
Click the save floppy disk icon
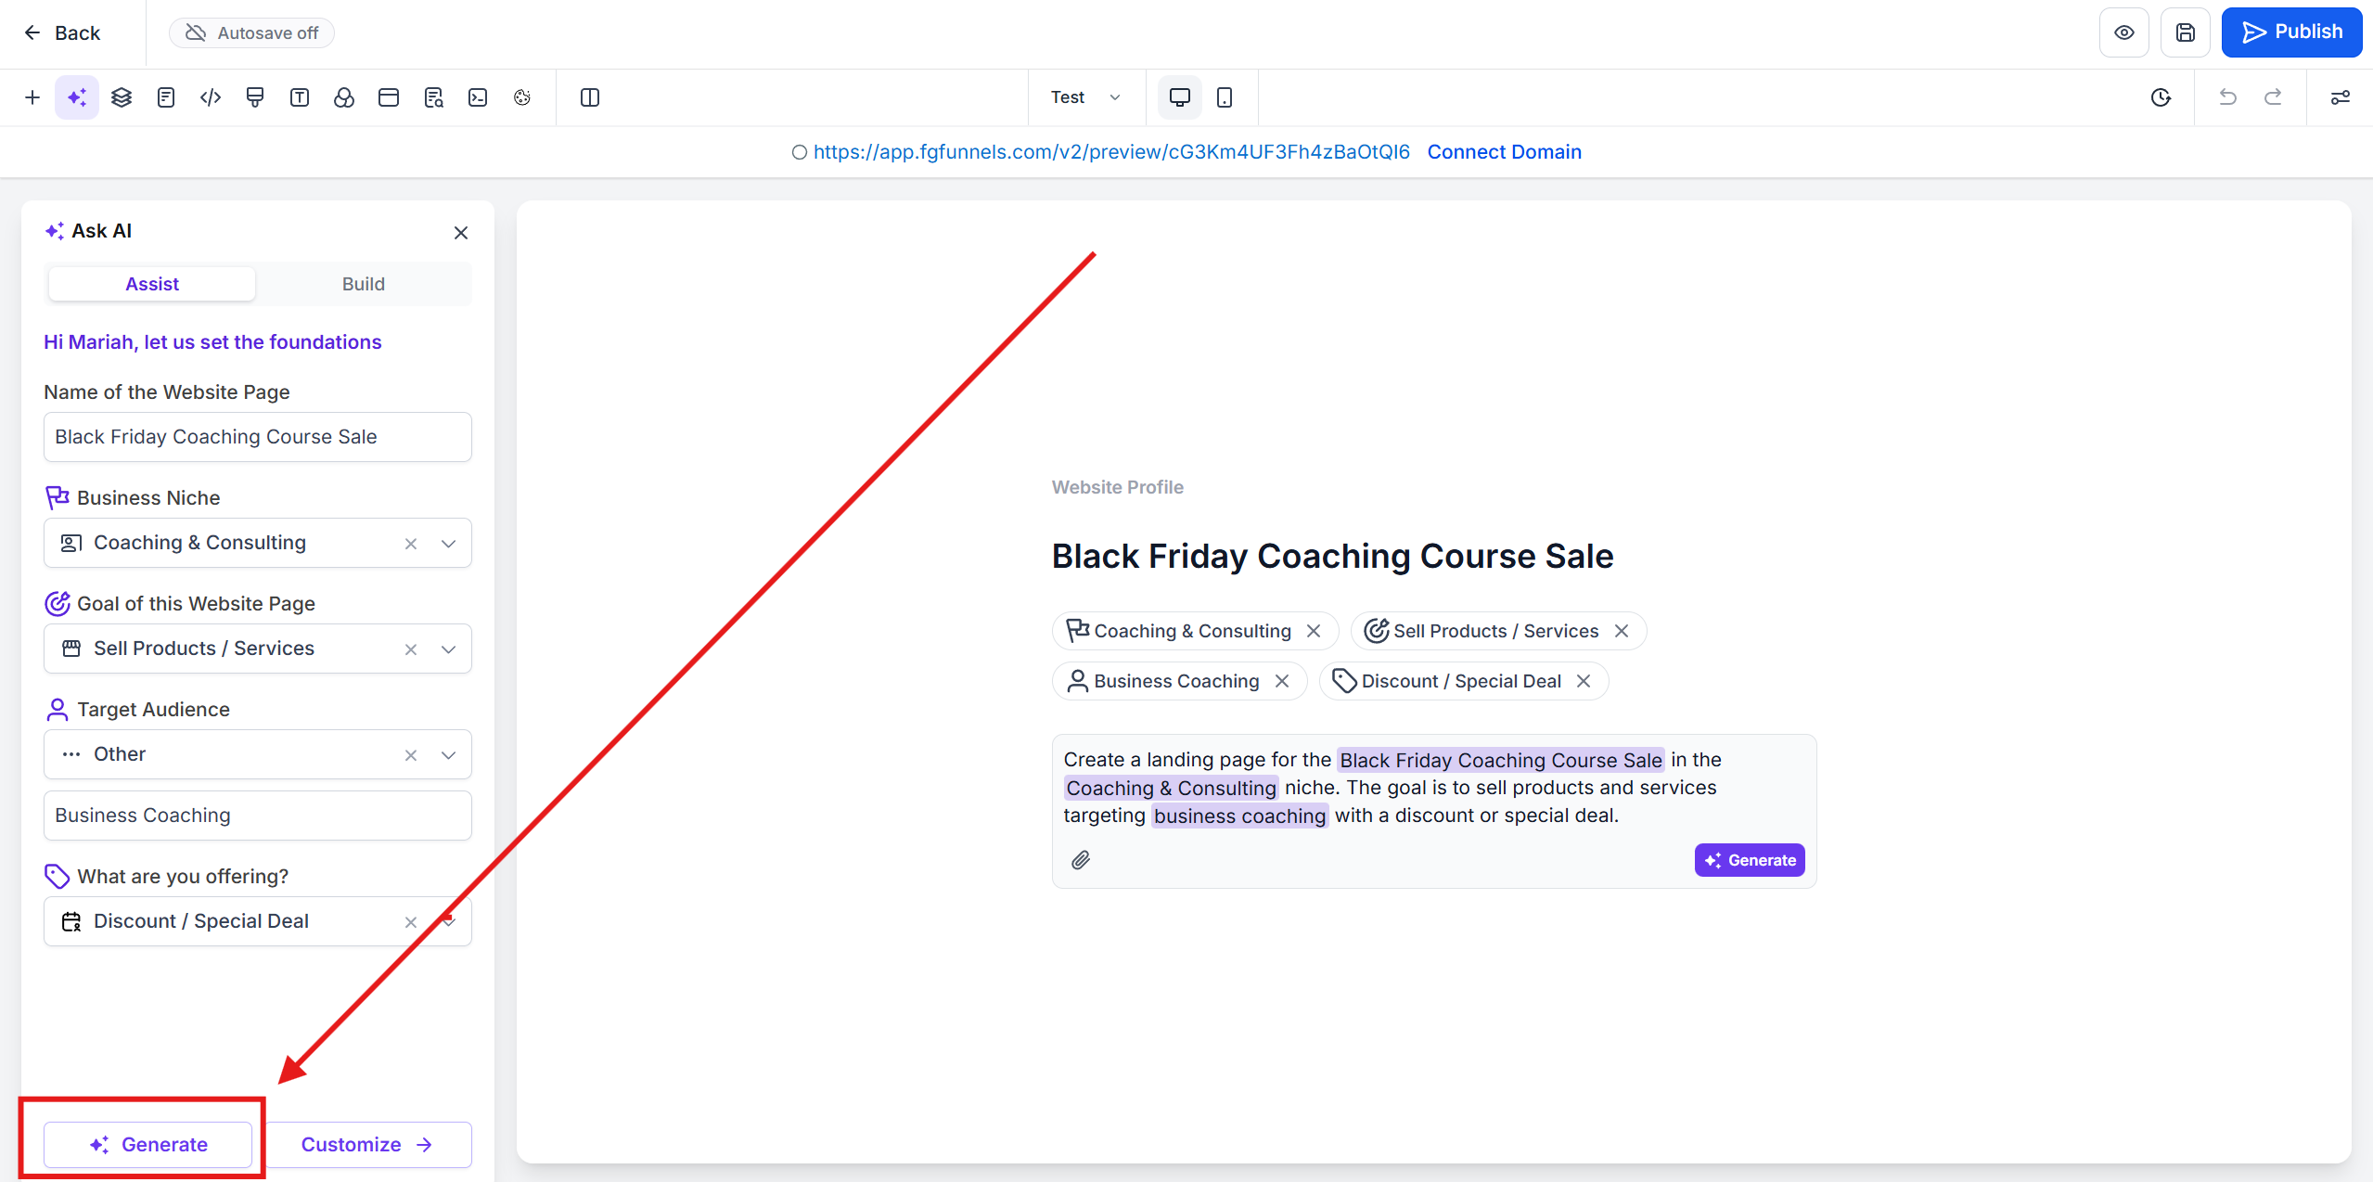2185,32
